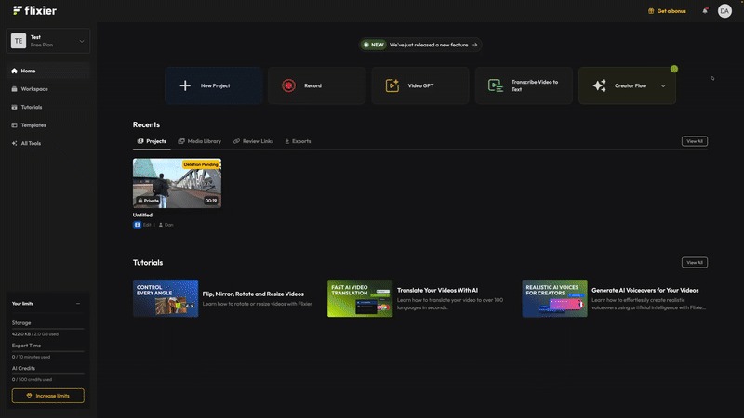Switch to the Exports tab

point(298,141)
